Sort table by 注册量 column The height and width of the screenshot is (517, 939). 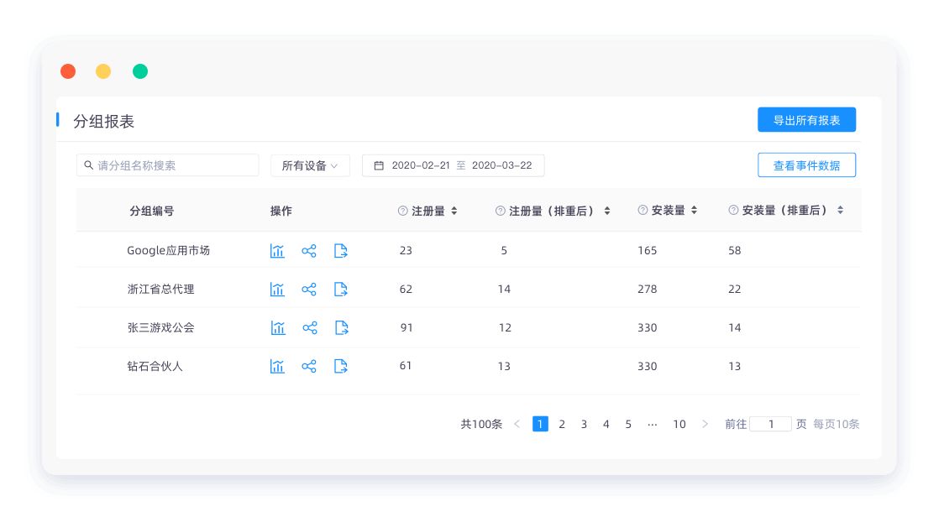(x=454, y=211)
